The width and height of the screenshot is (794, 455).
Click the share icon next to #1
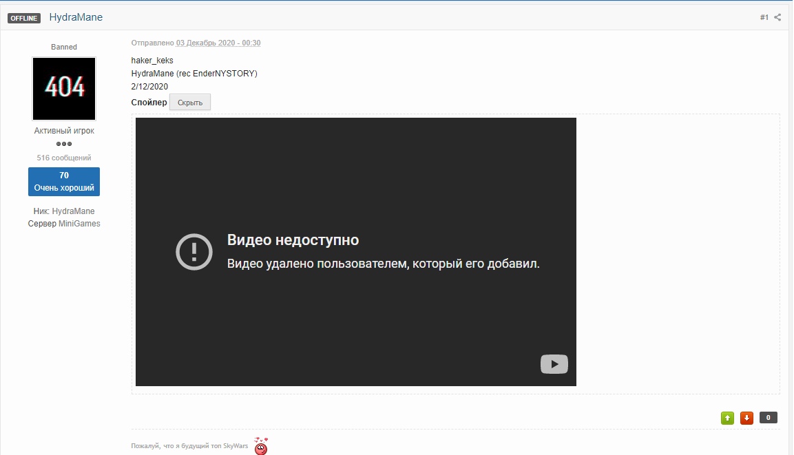pyautogui.click(x=780, y=17)
